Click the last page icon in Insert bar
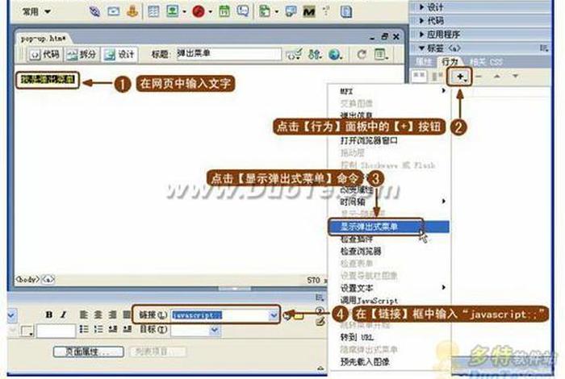 pyautogui.click(x=346, y=11)
